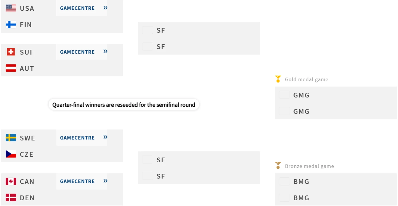Click the Czech Republic flag icon
398x206 pixels.
click(11, 154)
